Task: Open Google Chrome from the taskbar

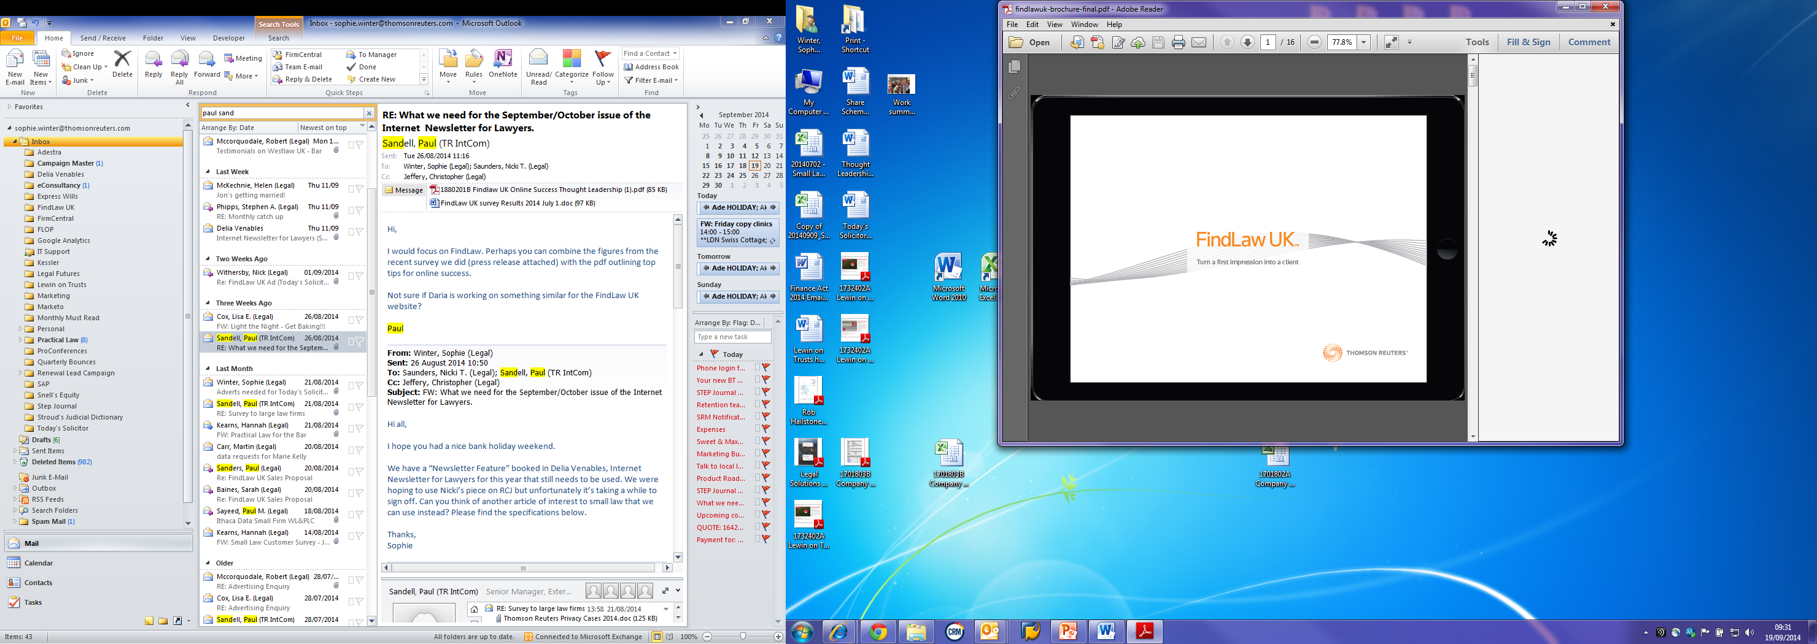Action: point(878,632)
